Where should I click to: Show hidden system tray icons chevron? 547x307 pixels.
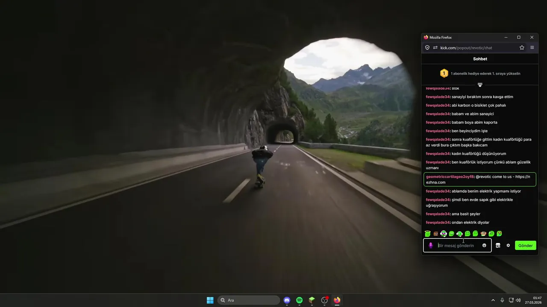pos(493,300)
